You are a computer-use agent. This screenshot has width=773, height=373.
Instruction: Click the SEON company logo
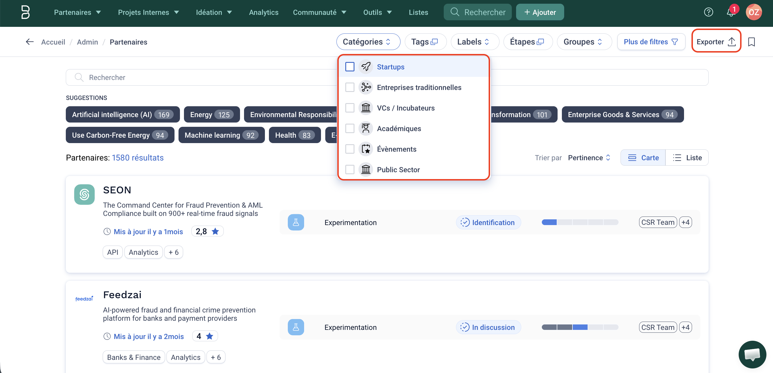(x=84, y=194)
